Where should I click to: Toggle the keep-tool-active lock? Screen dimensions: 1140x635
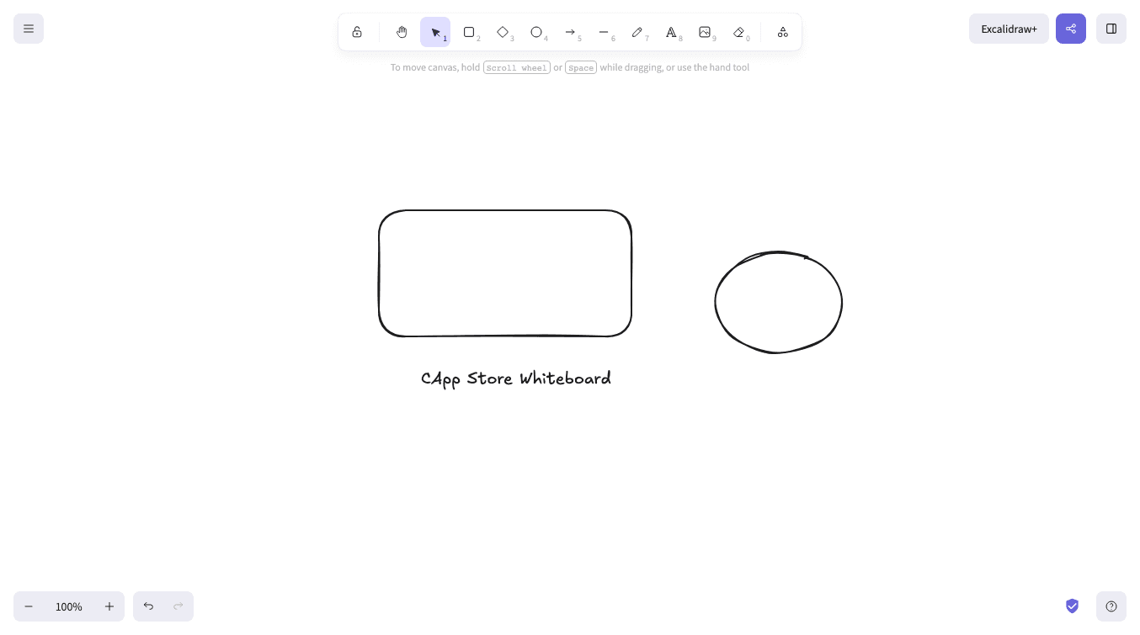357,32
